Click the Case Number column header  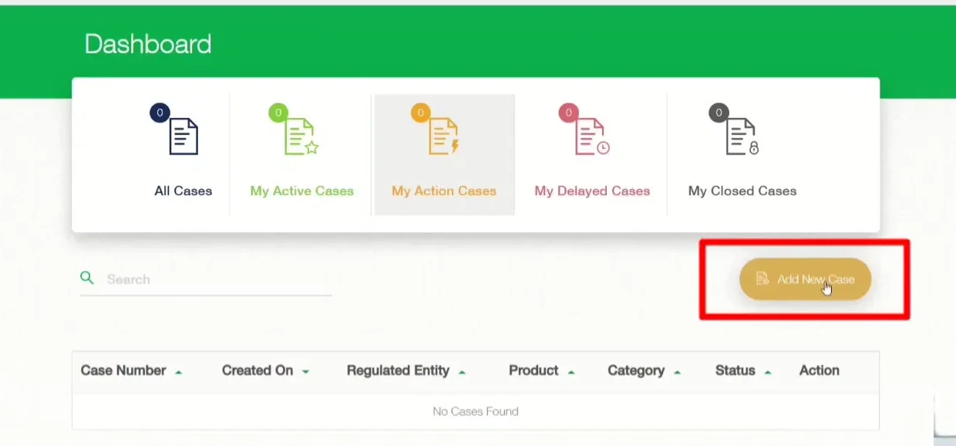123,370
